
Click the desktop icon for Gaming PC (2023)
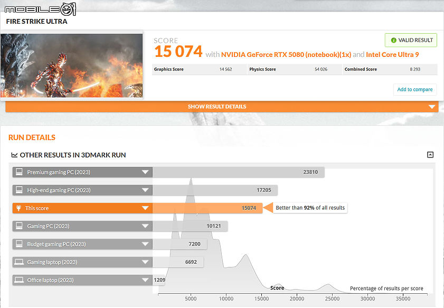19,226
